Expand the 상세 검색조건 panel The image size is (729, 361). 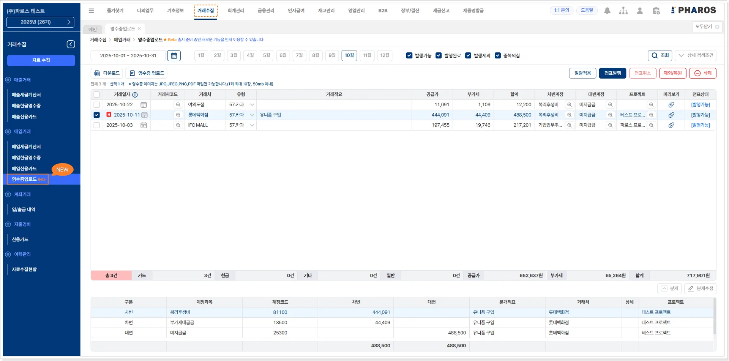coord(696,55)
